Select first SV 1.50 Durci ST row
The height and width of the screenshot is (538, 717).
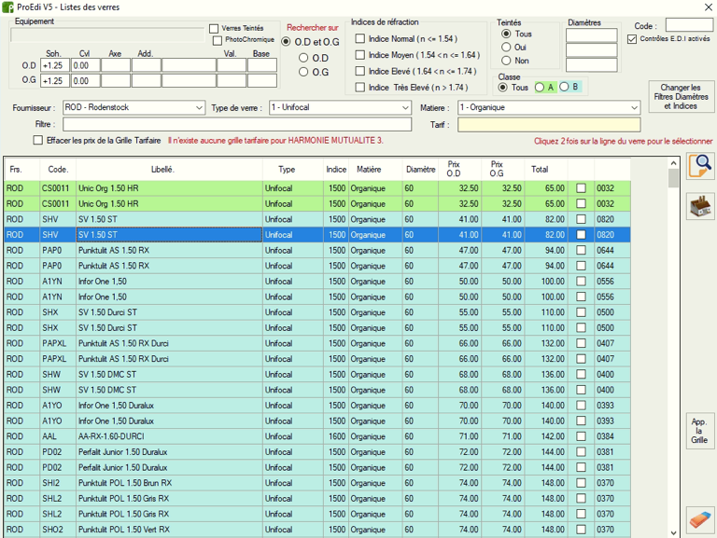click(316, 312)
